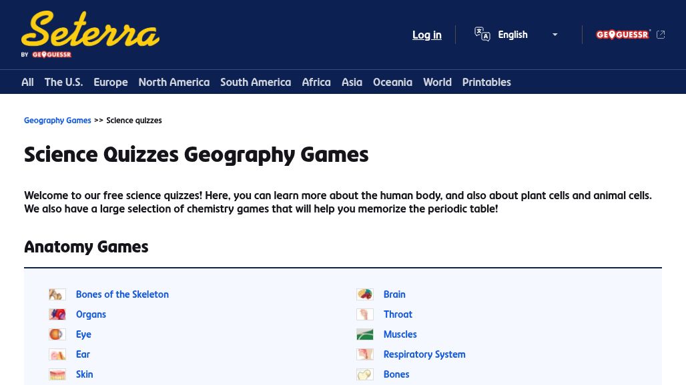Open the Throat quiz link
This screenshot has height=385, width=686.
point(398,314)
